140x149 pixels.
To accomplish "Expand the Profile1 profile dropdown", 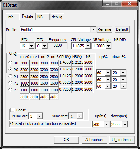I will (93, 30).
